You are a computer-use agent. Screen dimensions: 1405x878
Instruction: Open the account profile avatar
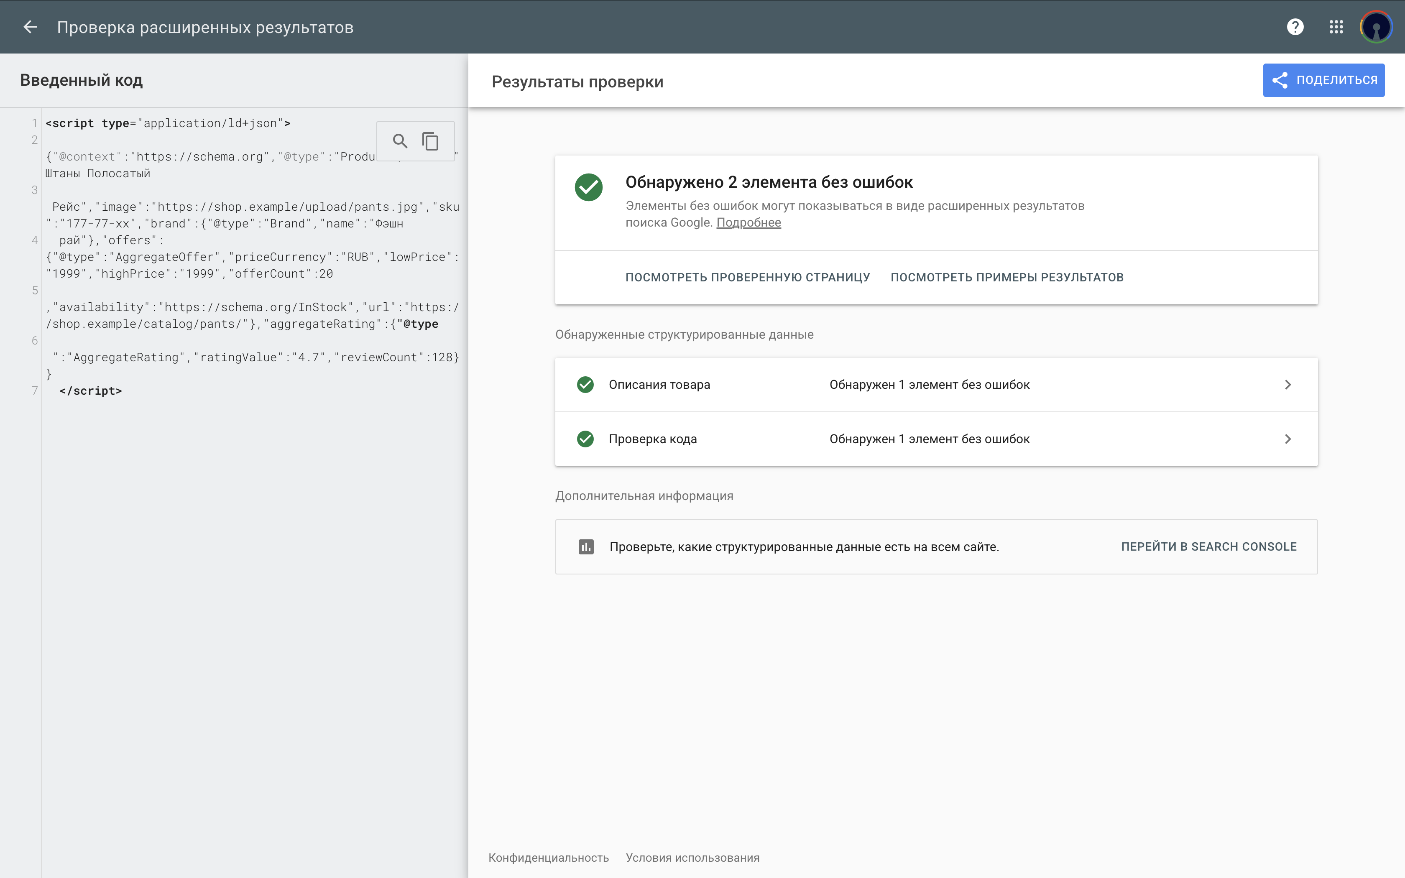[1376, 27]
